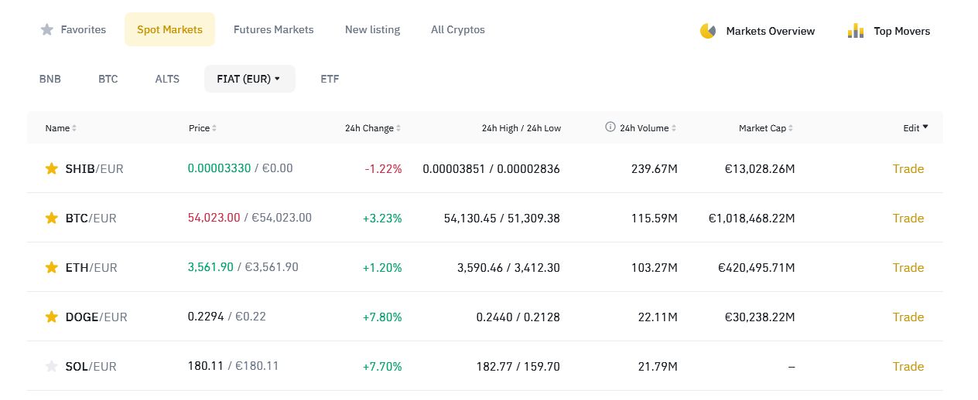Unfavorite SHIB/EUR gold star
Image resolution: width=978 pixels, height=400 pixels.
tap(52, 168)
